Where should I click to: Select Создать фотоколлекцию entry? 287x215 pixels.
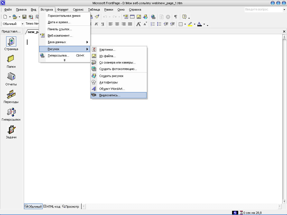pos(119,69)
